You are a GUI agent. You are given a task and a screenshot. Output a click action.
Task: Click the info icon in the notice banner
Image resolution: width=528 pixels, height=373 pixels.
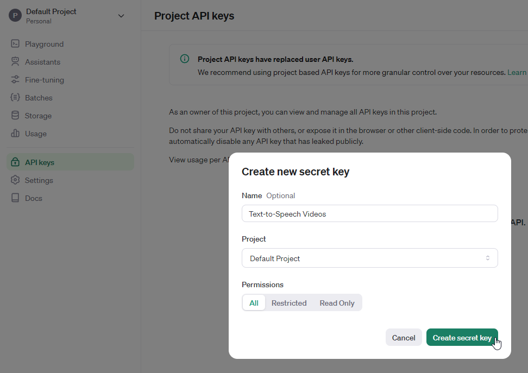pyautogui.click(x=185, y=59)
